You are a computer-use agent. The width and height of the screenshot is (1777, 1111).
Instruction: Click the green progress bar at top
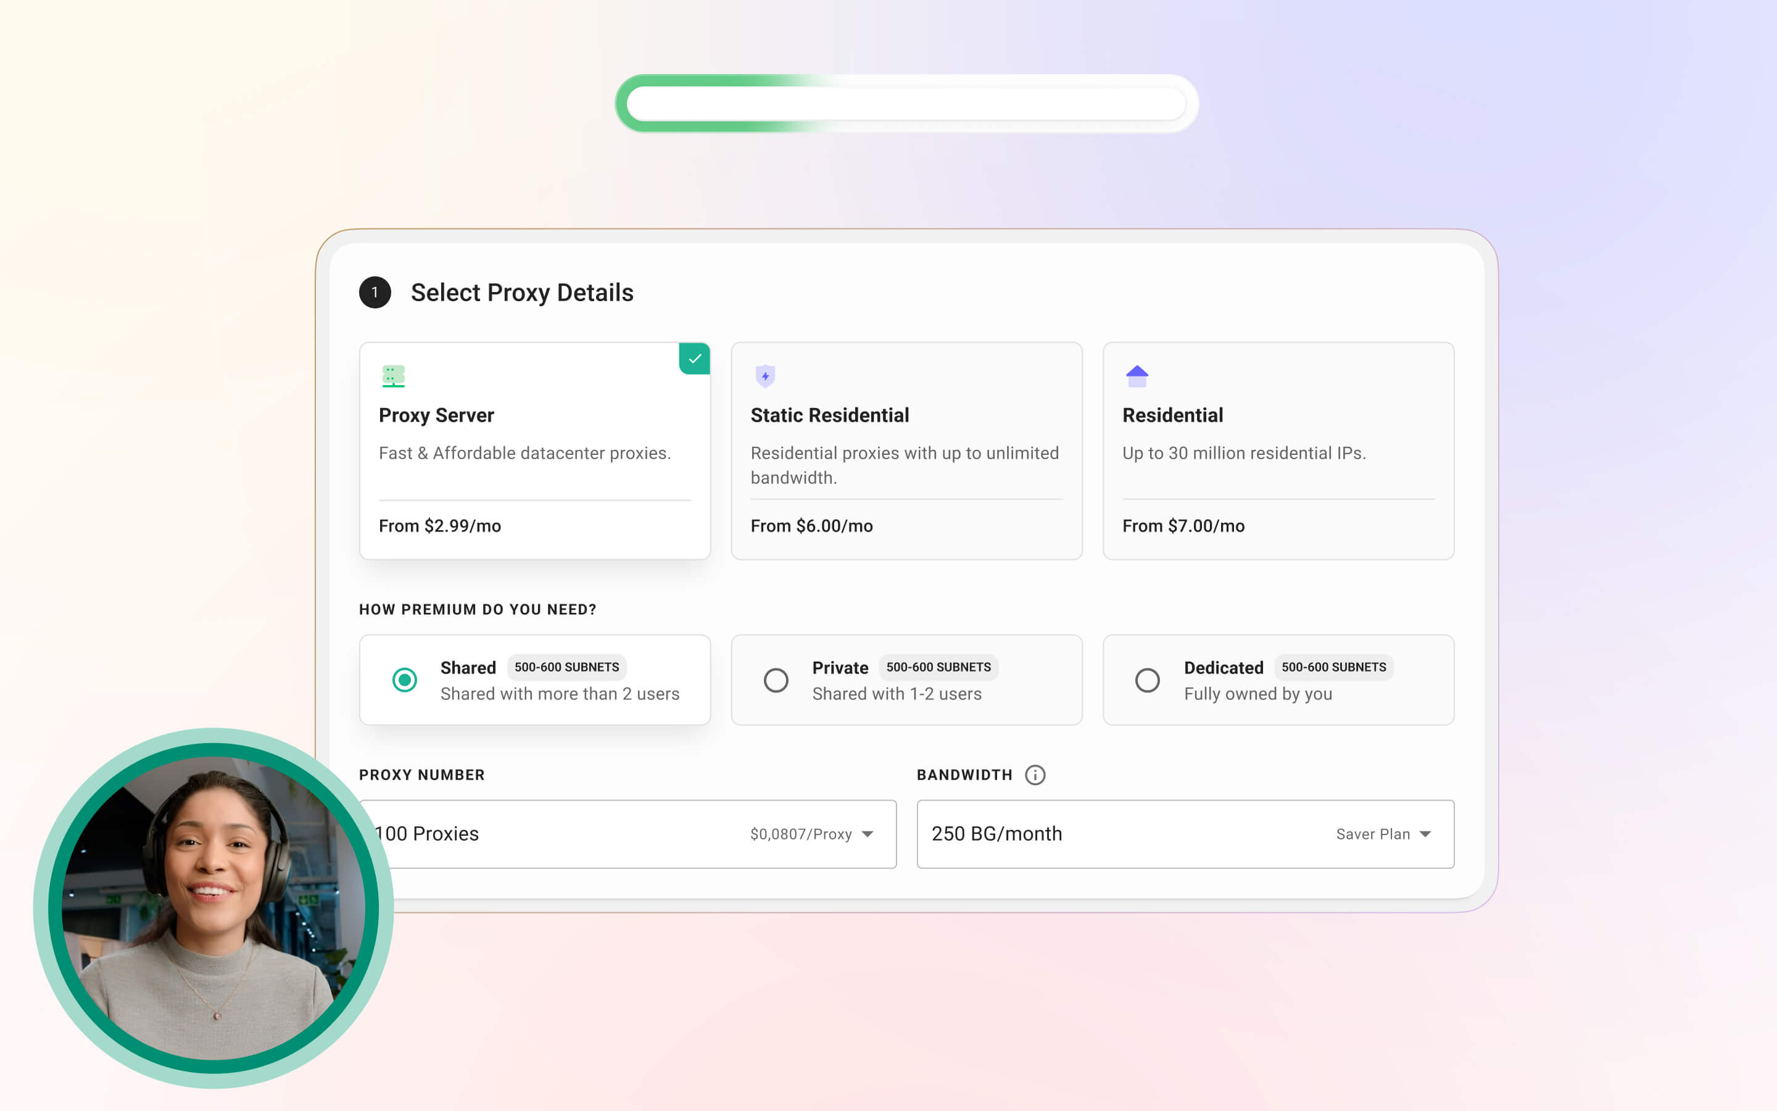906,104
